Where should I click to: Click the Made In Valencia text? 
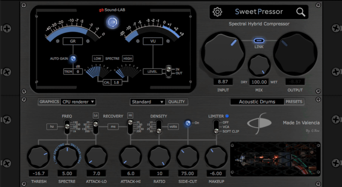coord(301,123)
